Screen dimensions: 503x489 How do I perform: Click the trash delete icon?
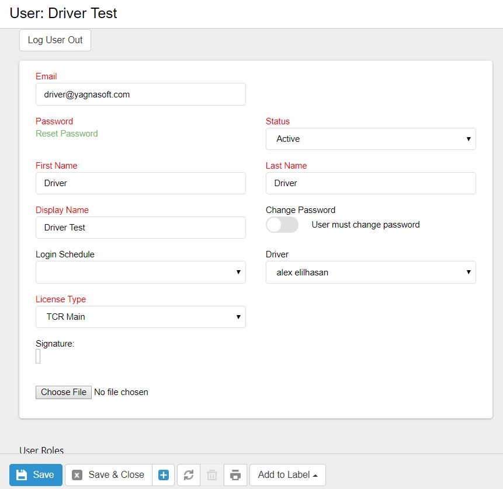(x=212, y=475)
